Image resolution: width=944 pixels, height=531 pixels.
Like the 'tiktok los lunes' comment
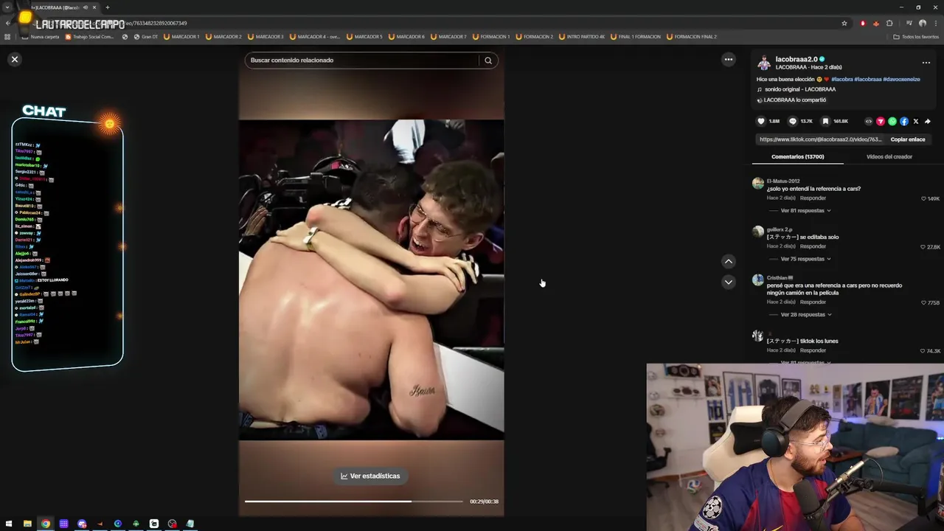(x=923, y=352)
